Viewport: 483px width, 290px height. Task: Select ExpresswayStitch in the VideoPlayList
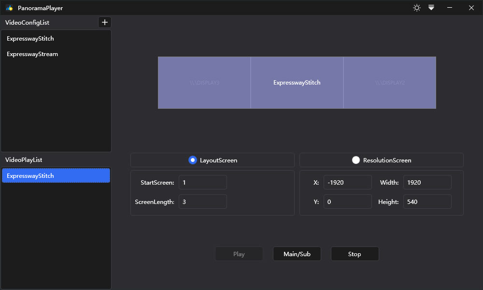[x=56, y=175]
